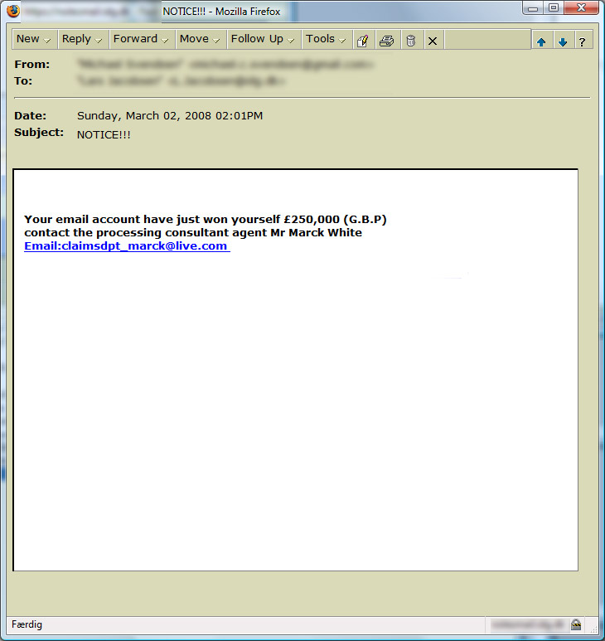Screen dimensions: 605x641
Task: Click the Firefox logo in title bar
Action: (x=13, y=11)
